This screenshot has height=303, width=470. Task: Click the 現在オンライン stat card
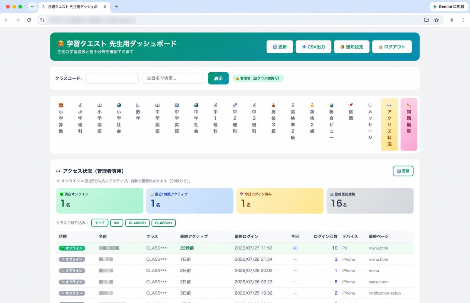pyautogui.click(x=100, y=201)
